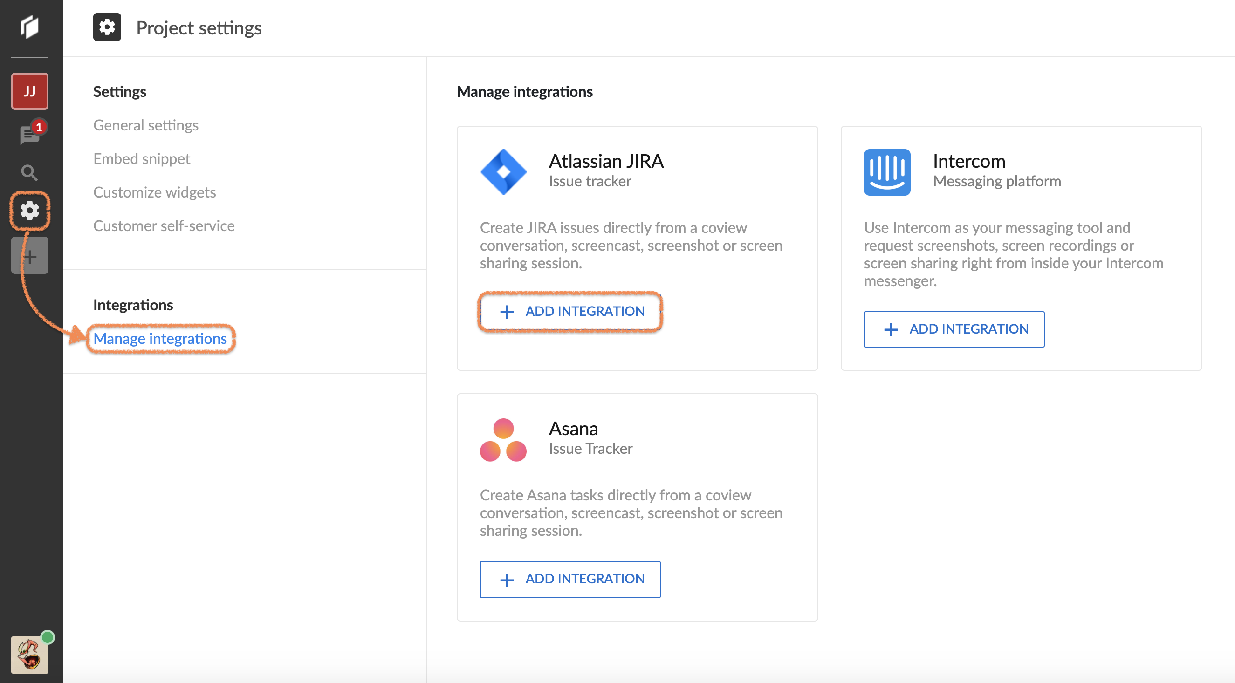1235x683 pixels.
Task: Add new project with plus button
Action: 30,256
